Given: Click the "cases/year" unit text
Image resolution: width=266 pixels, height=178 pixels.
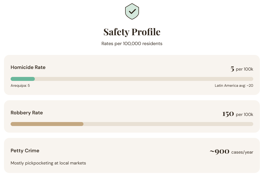Looking at the screenshot, I should pos(242,152).
